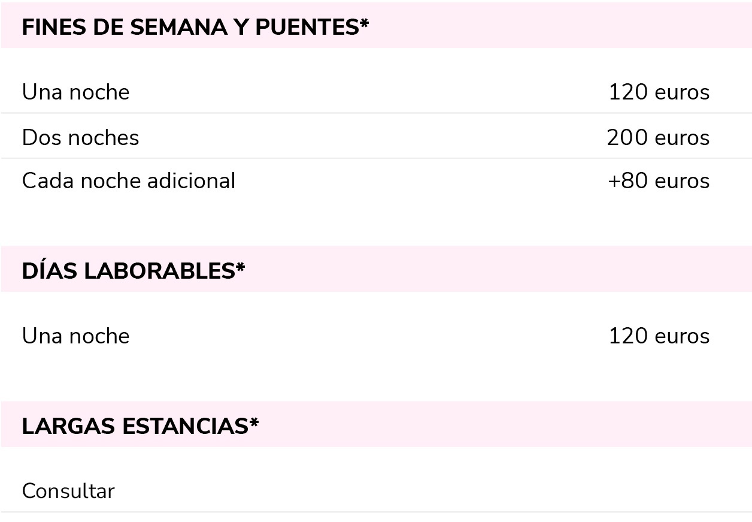Click the +80 euros price
752x522 pixels.
pos(659,181)
